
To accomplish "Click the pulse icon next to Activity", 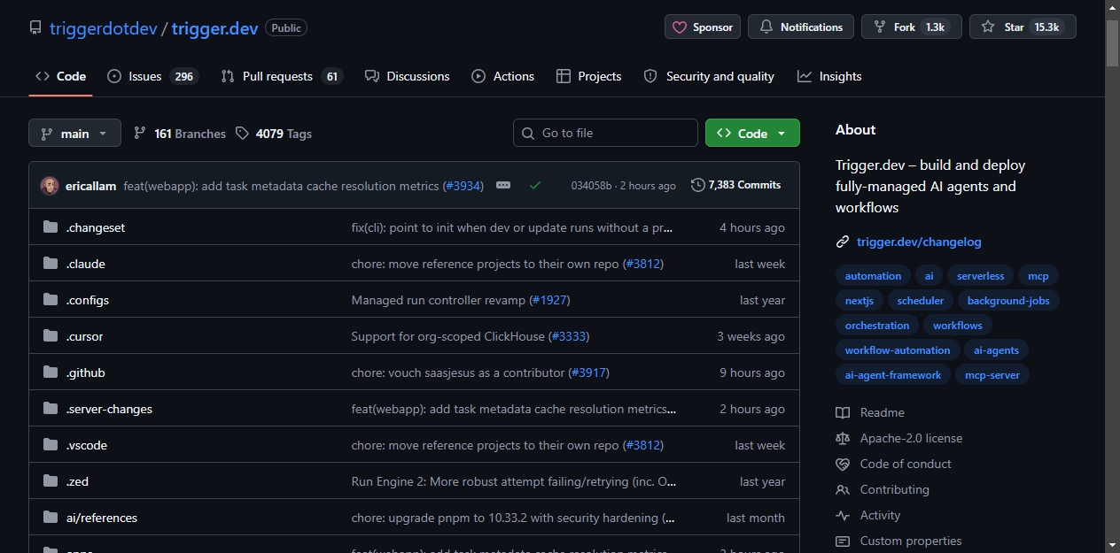I will 843,515.
